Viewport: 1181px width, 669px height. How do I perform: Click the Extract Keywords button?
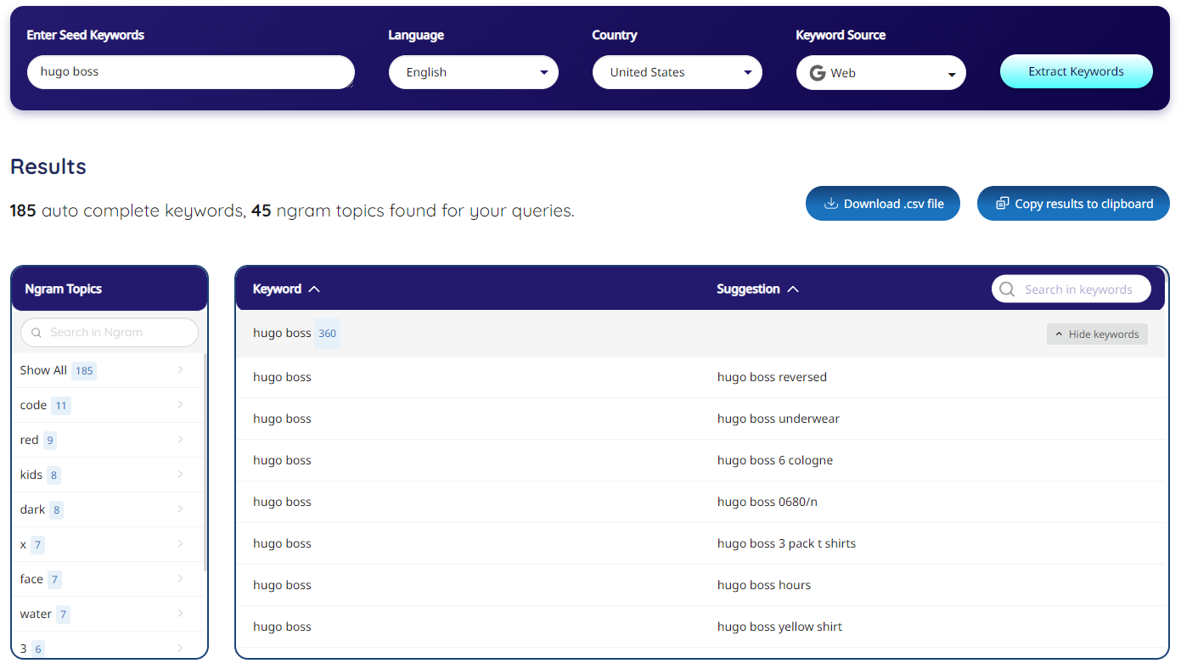[x=1077, y=71]
